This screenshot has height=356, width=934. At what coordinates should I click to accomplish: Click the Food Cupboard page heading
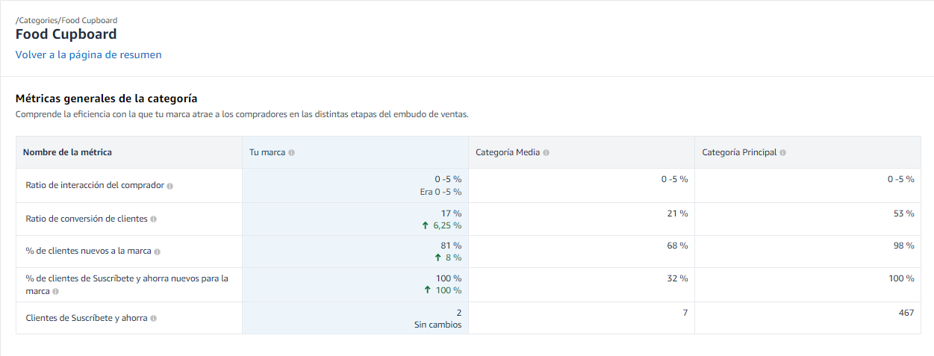coord(66,34)
